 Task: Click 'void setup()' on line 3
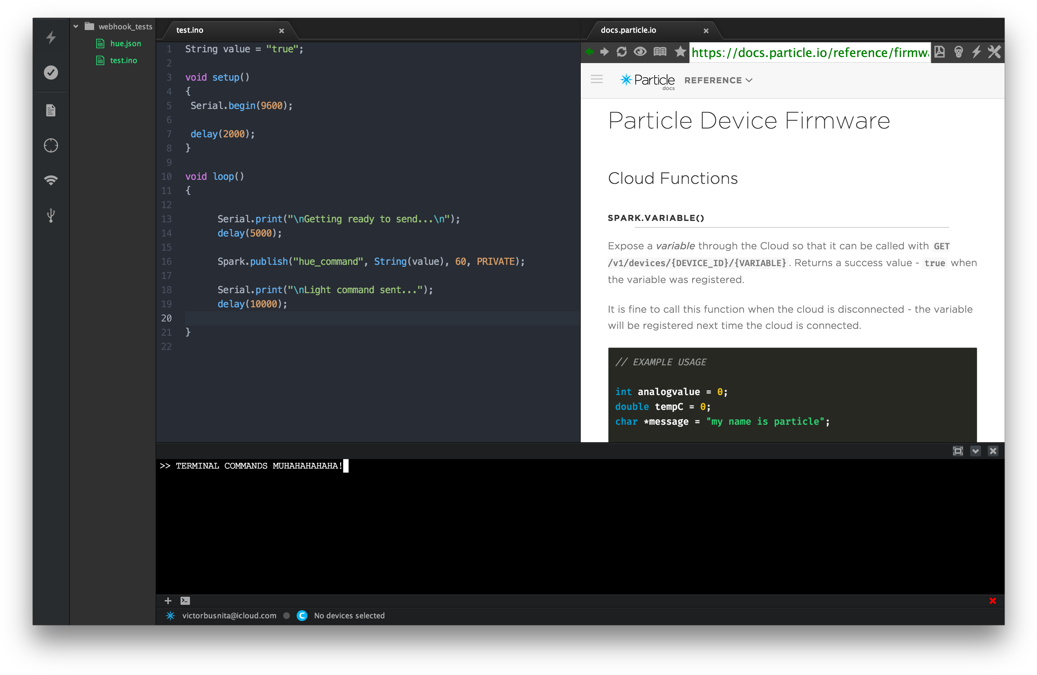(x=217, y=78)
